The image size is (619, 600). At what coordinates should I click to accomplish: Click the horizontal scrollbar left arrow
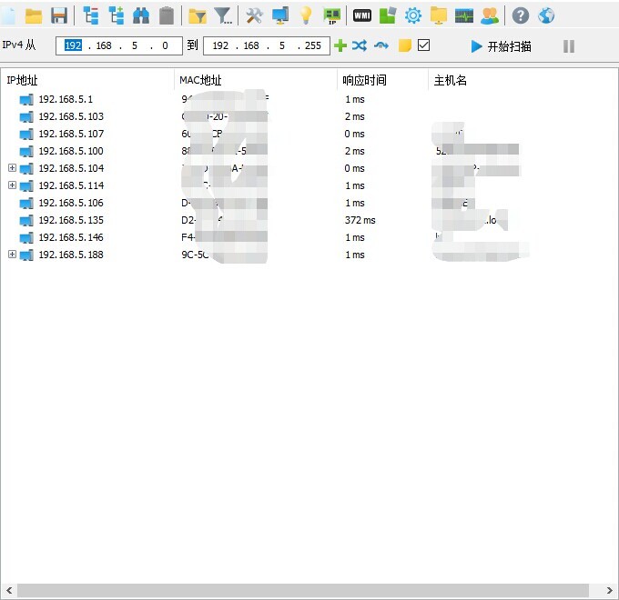click(x=9, y=590)
